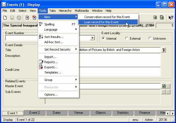Expand the Language submenu
176x123 pixels.
(x=58, y=29)
